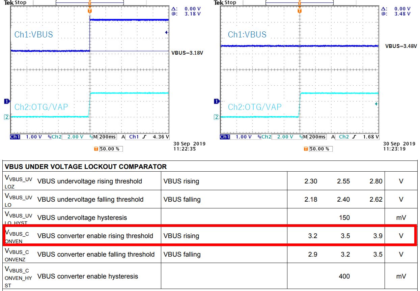Click the '150' undervoltage hysteresis value
Viewport: 420px width, 291px height.
pos(344,217)
